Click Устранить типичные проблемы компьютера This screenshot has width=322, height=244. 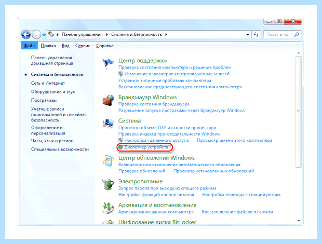coord(165,80)
